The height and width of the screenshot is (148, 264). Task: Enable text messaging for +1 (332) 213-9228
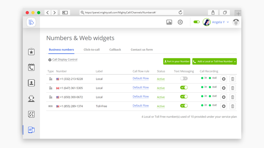(x=184, y=78)
